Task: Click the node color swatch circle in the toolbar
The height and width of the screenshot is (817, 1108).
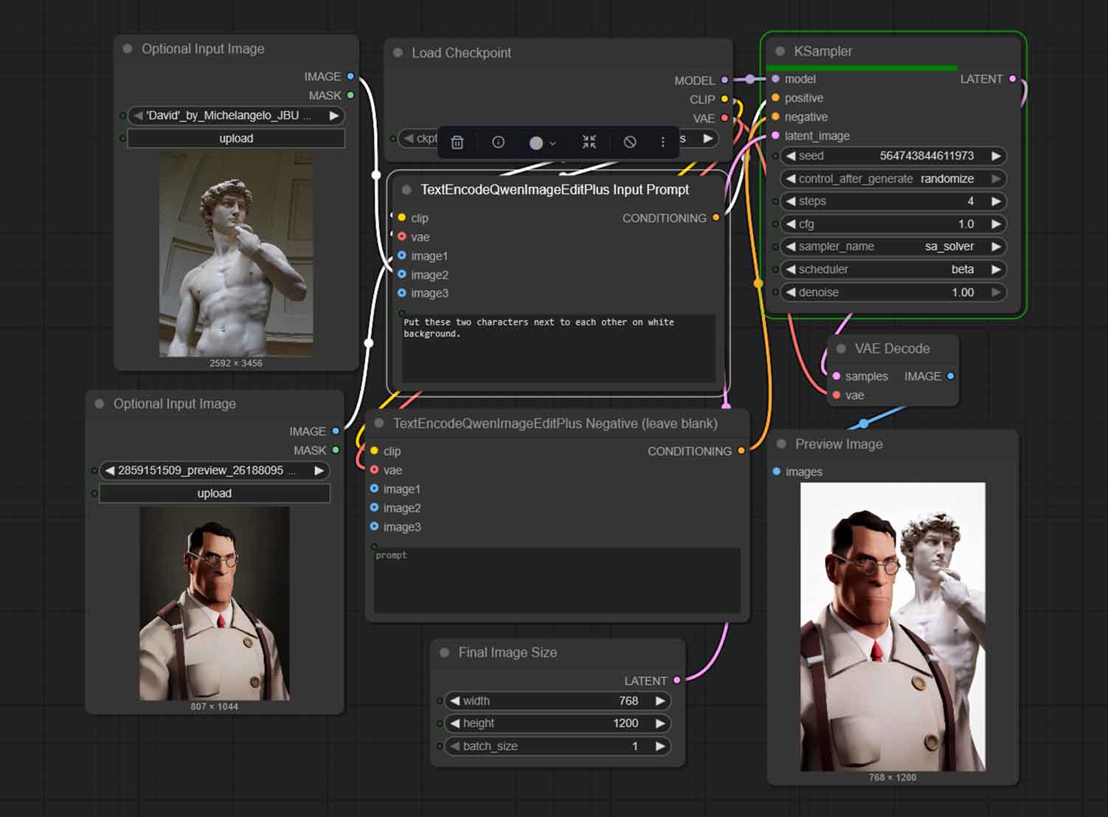Action: tap(536, 142)
